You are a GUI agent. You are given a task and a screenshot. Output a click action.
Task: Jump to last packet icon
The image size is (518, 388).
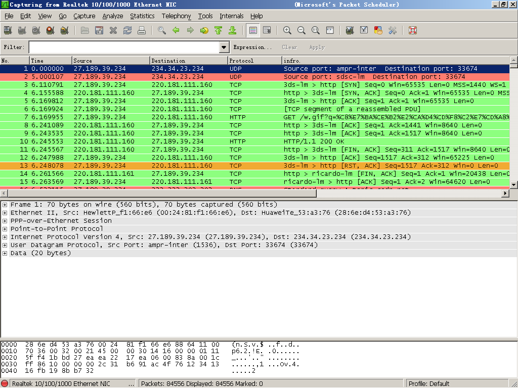click(233, 30)
